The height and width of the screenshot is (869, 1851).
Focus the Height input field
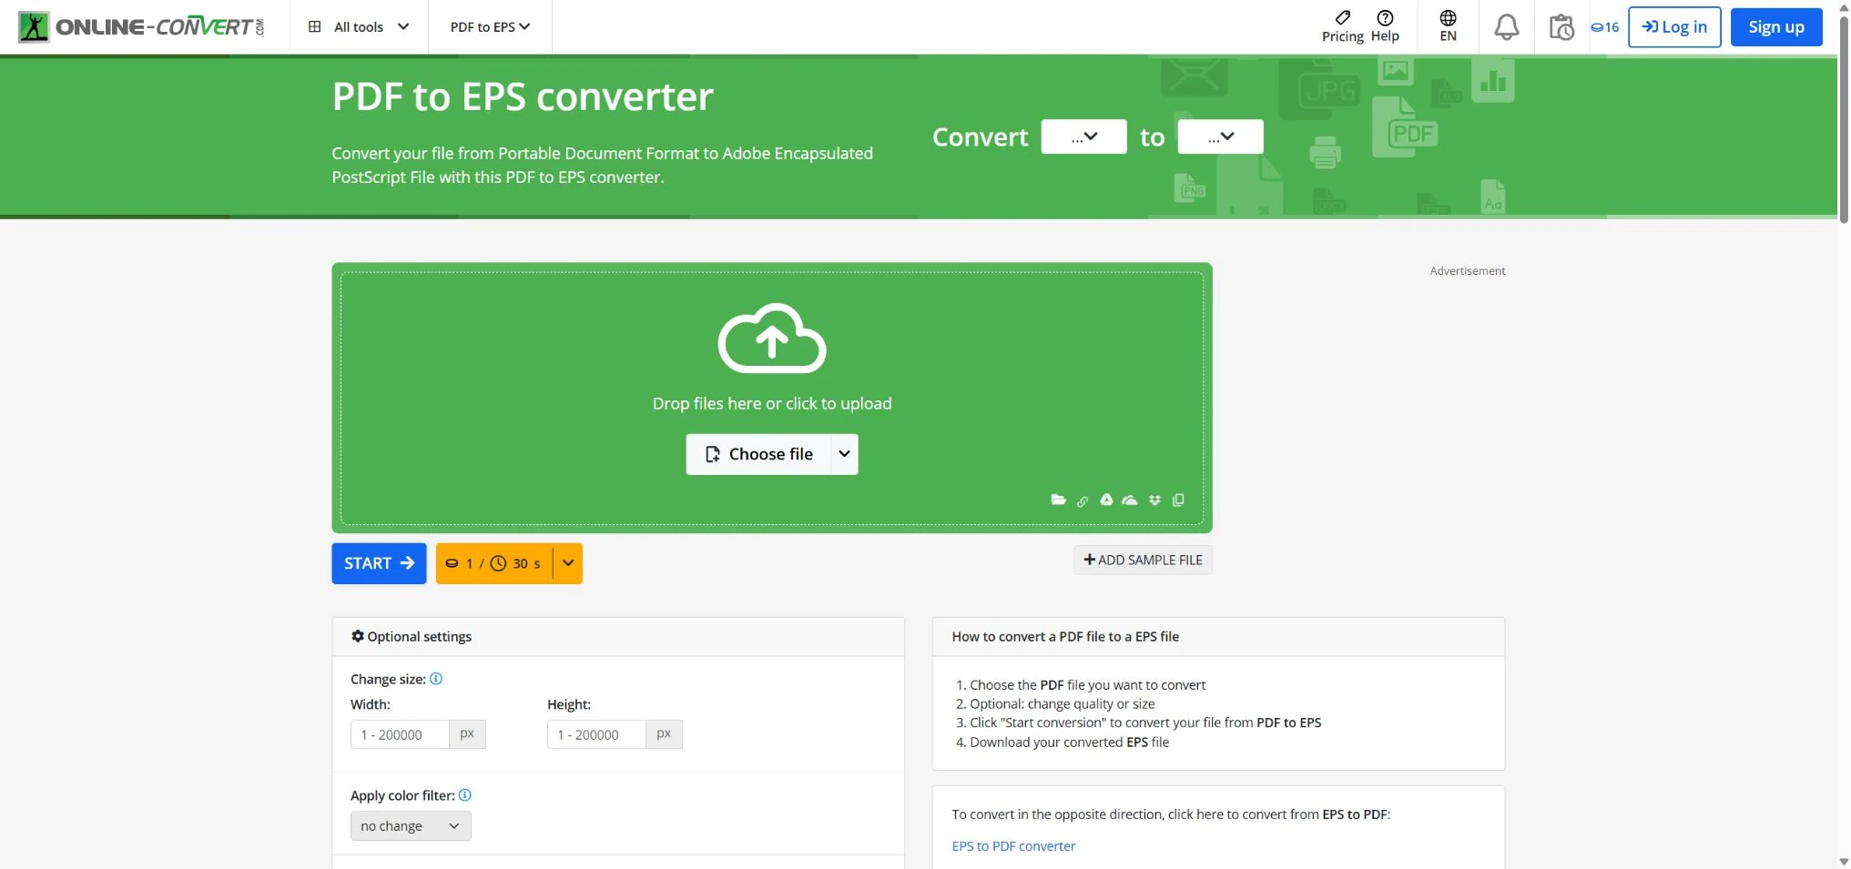[596, 734]
